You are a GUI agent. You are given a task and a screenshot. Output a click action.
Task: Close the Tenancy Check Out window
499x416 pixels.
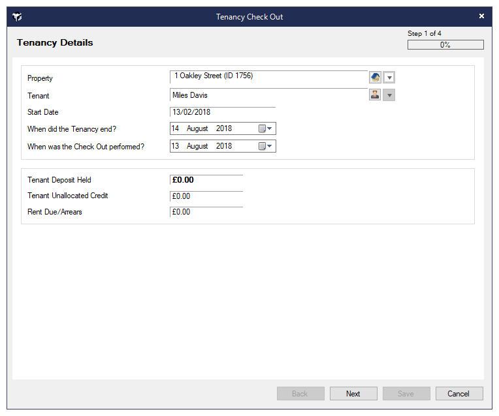(481, 16)
